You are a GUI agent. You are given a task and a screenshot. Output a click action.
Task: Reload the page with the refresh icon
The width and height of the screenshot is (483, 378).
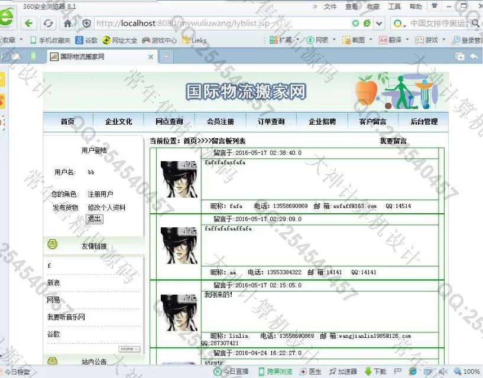pyautogui.click(x=48, y=24)
